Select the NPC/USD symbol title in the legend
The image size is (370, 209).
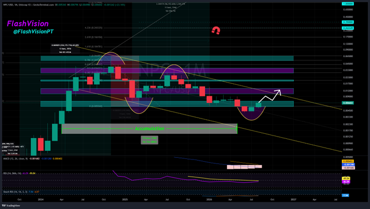(8, 5)
